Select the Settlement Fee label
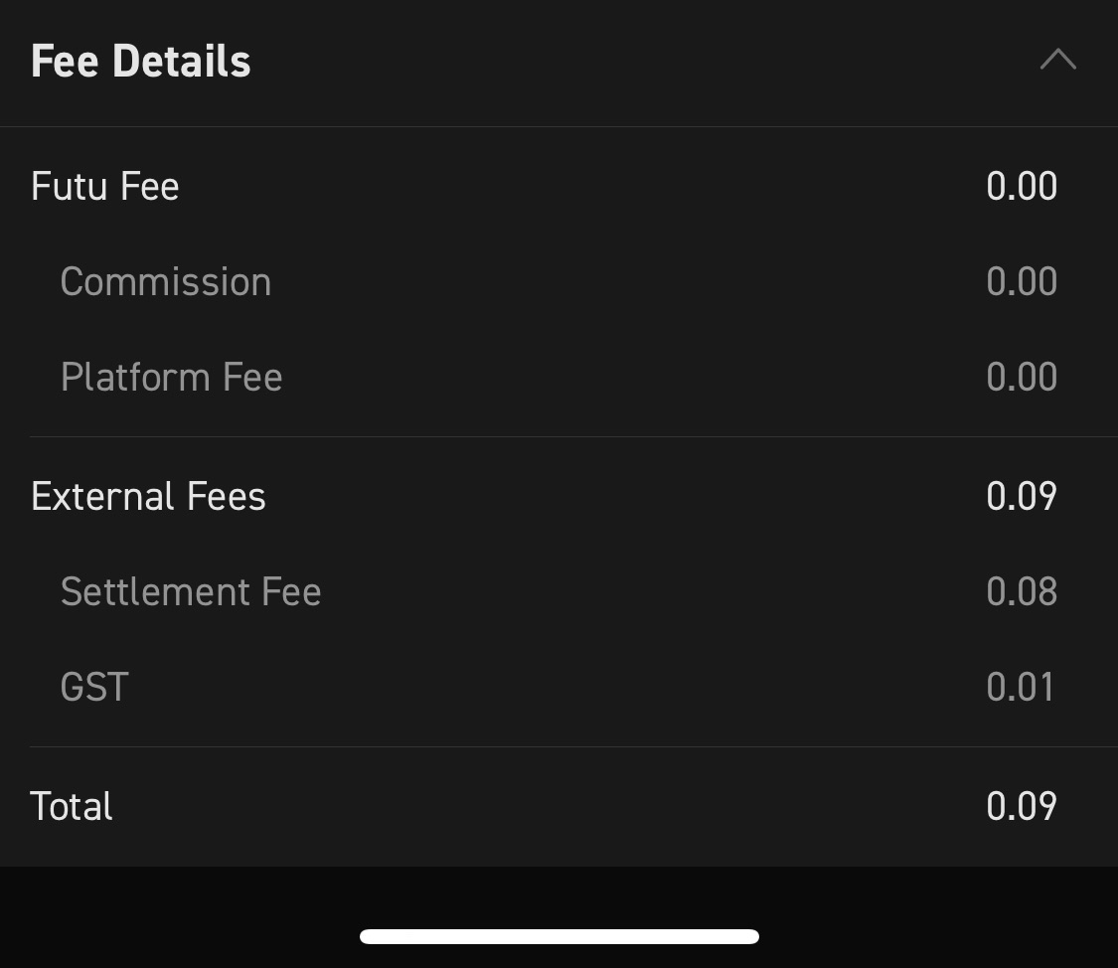1118x968 pixels. click(191, 592)
